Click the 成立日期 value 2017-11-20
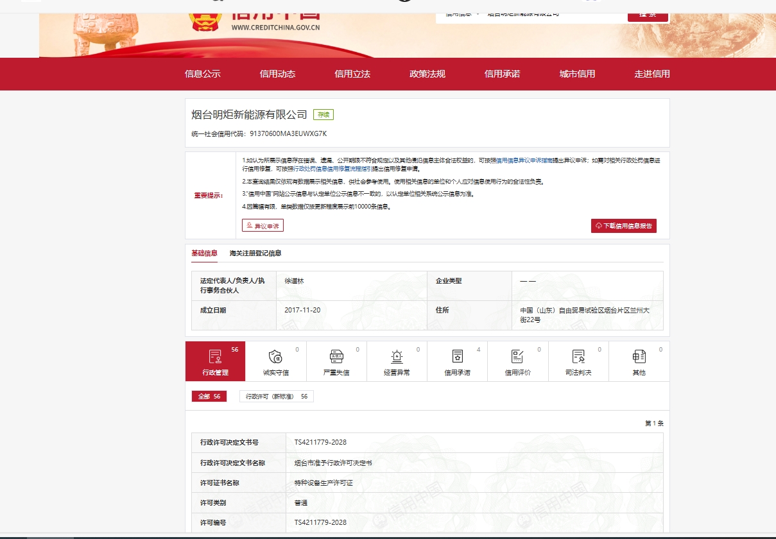The height and width of the screenshot is (539, 776). 302,310
